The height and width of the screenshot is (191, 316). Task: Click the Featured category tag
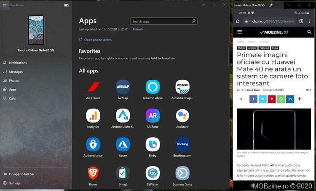click(x=264, y=48)
